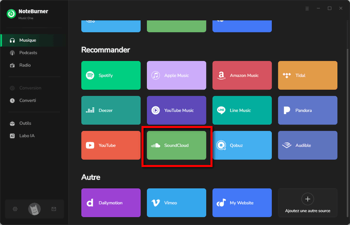Click the Recommander section heading
350x225 pixels.
[105, 50]
